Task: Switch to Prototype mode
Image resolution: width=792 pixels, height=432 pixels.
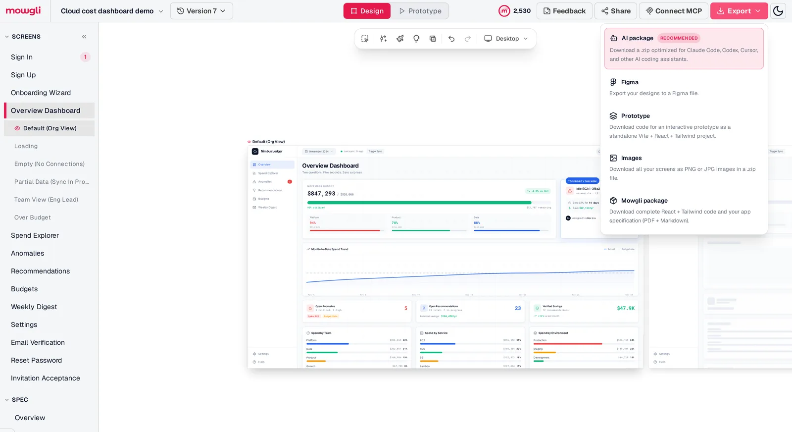Action: click(x=420, y=11)
